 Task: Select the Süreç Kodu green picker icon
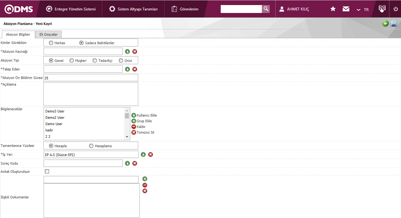(127, 163)
